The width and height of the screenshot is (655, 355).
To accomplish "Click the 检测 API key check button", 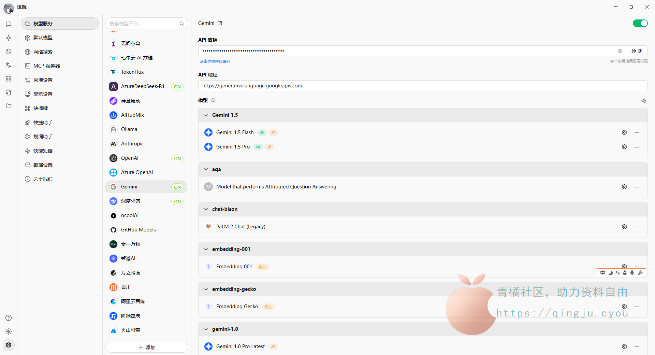I will [637, 51].
